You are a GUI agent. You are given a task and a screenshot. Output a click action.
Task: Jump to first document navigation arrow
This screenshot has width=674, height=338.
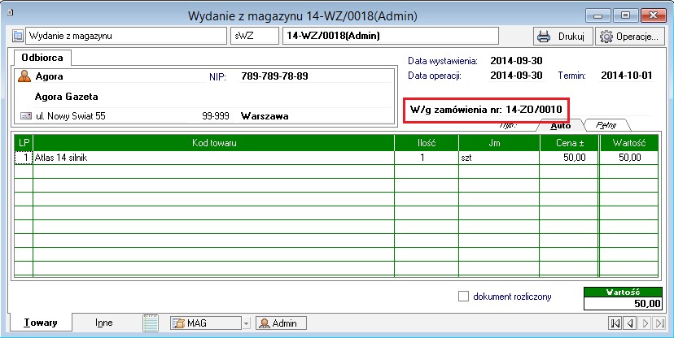point(615,323)
